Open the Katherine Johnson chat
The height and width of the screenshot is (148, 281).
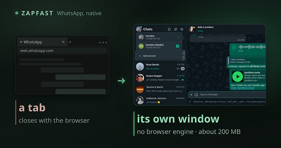(160, 100)
